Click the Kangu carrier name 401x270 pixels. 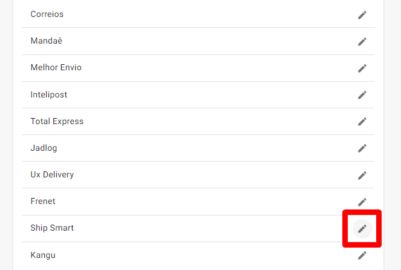click(42, 255)
